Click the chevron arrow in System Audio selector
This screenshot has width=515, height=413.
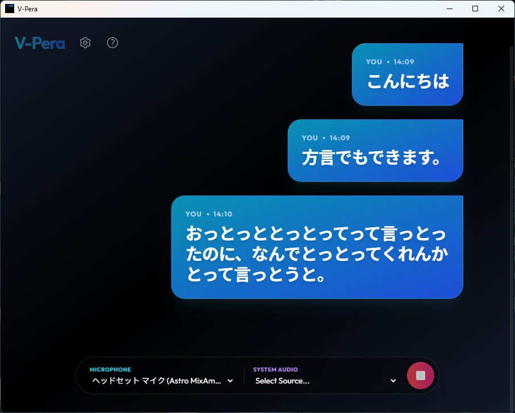(x=393, y=381)
